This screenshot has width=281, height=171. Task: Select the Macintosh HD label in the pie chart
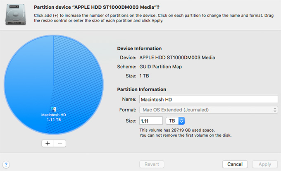[x=54, y=115]
